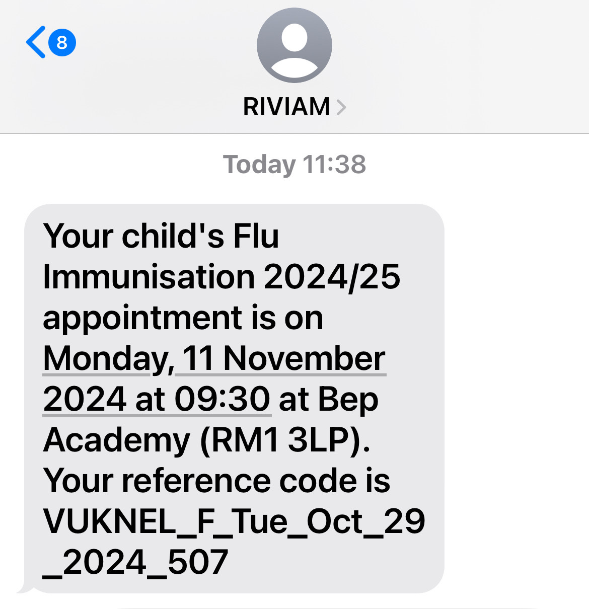
Task: Tap the unread badge showing 8
Action: pyautogui.click(x=62, y=42)
